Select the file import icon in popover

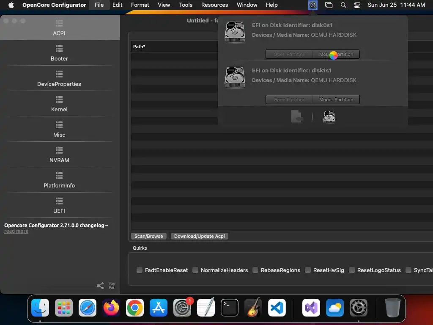click(x=297, y=117)
